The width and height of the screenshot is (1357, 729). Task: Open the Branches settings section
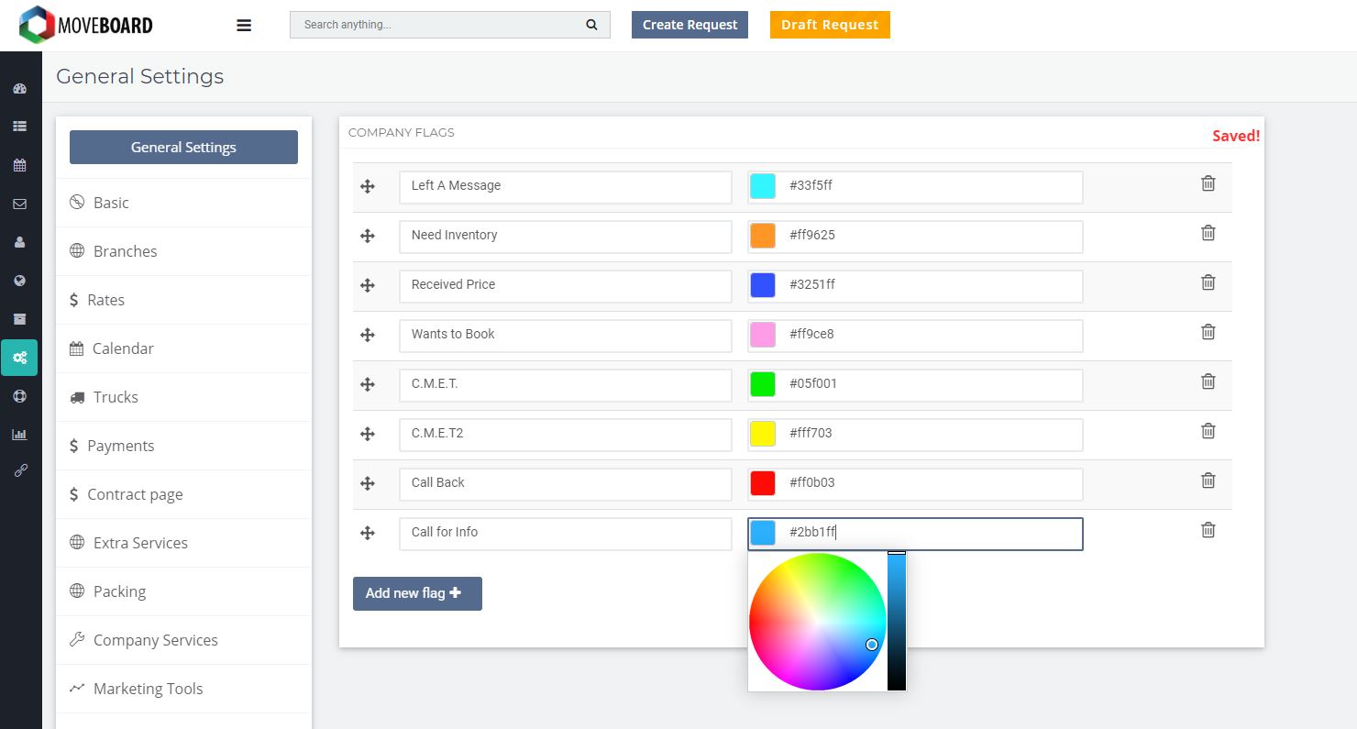click(183, 251)
